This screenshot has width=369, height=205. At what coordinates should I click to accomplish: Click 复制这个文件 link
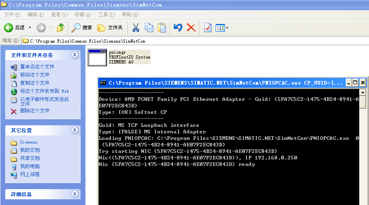click(x=35, y=83)
